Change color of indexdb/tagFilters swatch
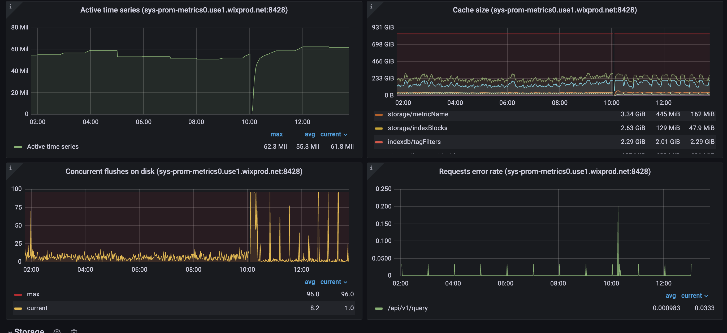The image size is (727, 333). 379,142
